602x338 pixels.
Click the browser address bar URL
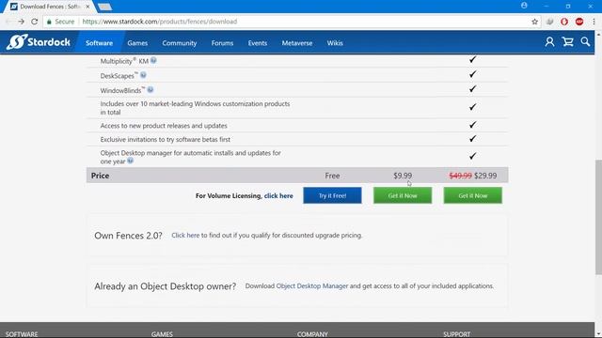(x=160, y=22)
